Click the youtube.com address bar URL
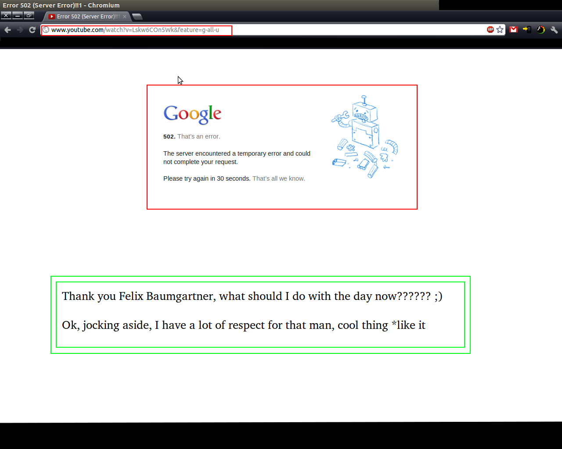The height and width of the screenshot is (449, 562). (135, 30)
